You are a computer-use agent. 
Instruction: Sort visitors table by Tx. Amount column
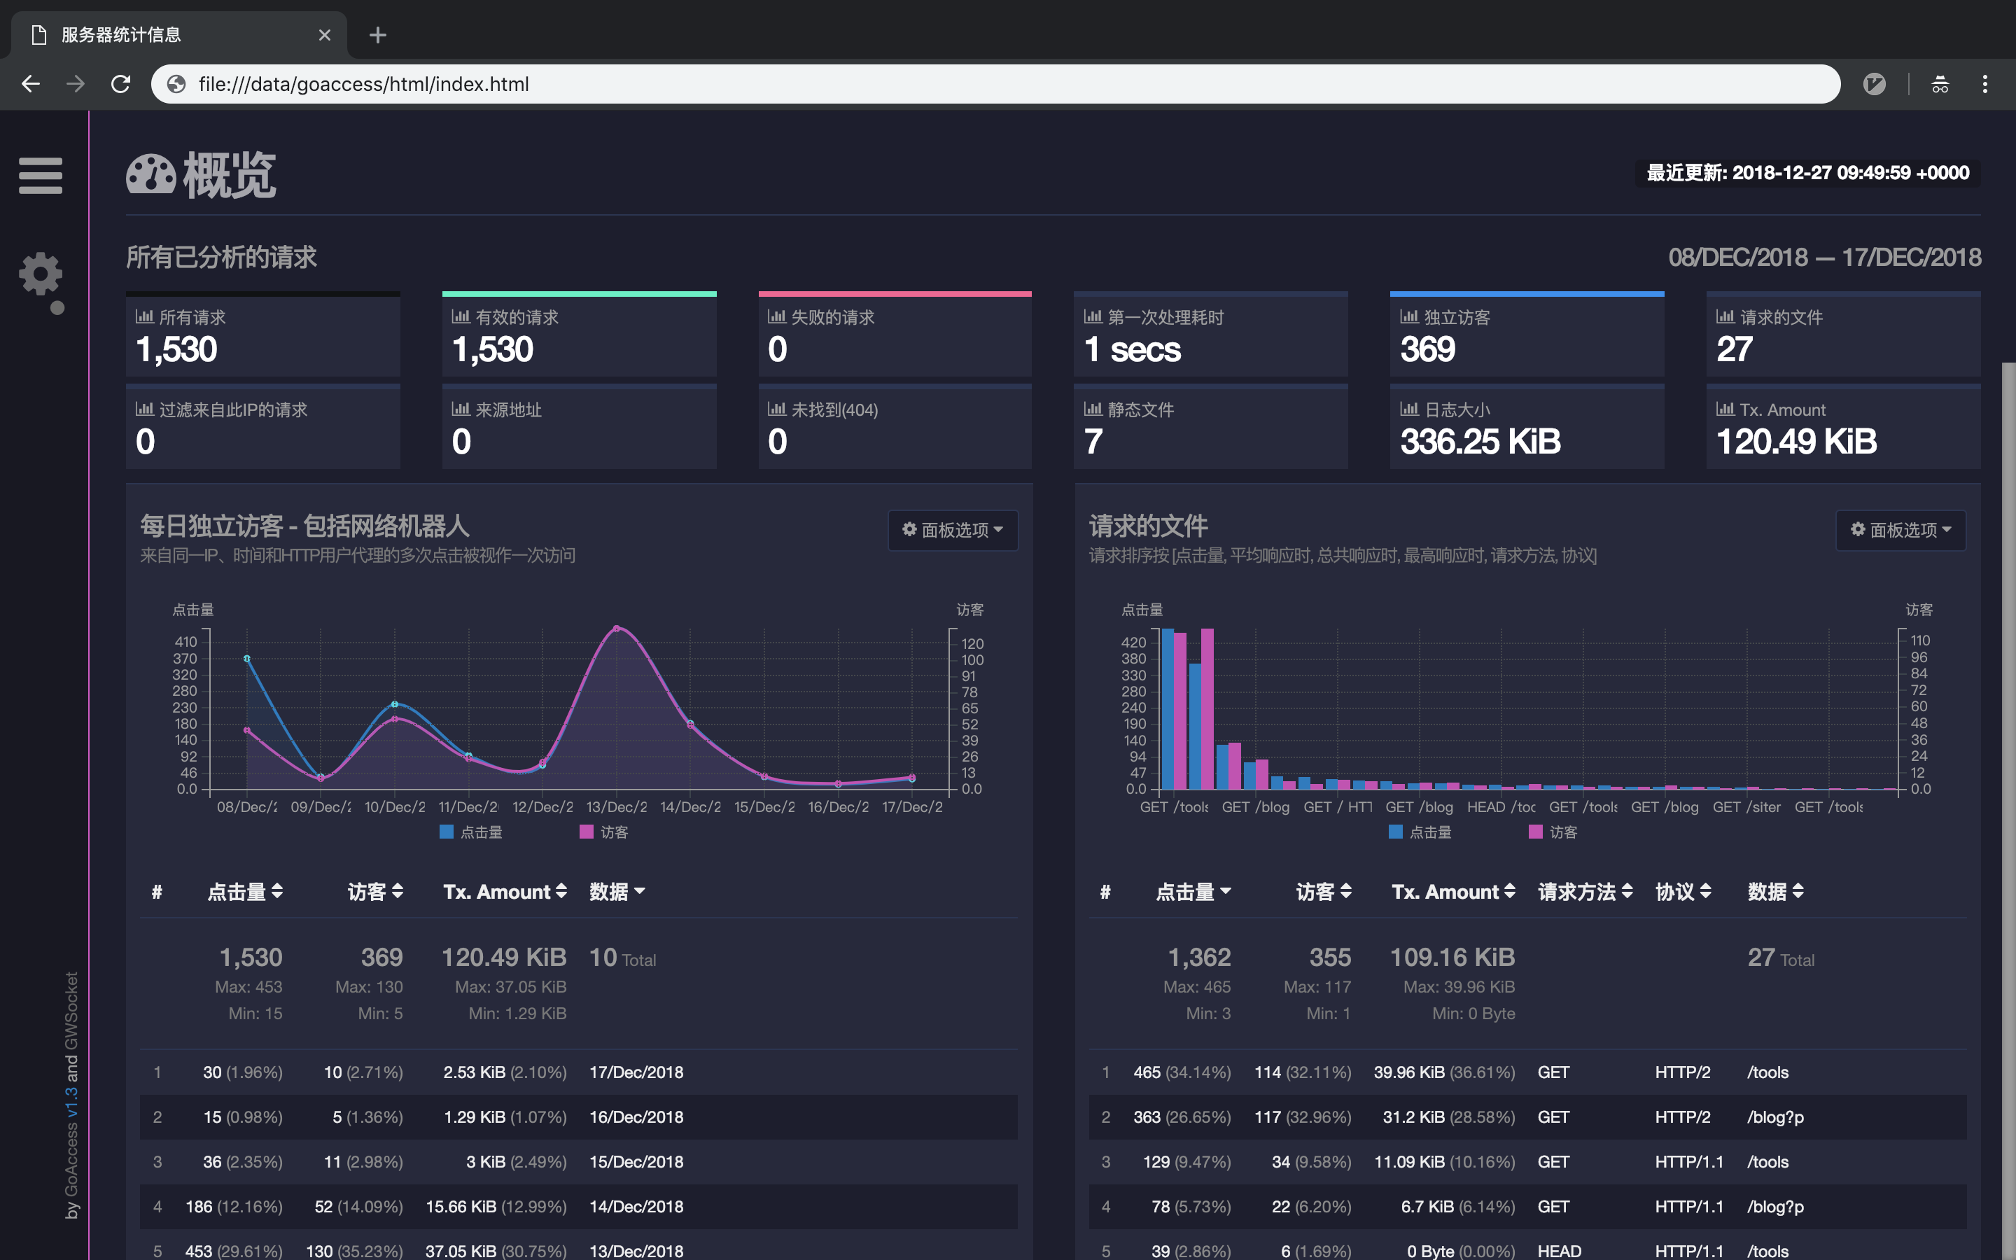tap(505, 892)
